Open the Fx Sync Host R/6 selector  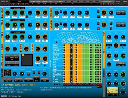[x=121, y=65]
